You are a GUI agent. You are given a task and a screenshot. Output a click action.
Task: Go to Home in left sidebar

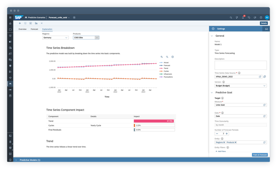10,23
